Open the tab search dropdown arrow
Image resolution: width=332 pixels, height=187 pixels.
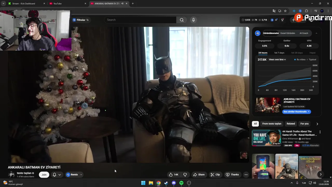(x=3, y=4)
